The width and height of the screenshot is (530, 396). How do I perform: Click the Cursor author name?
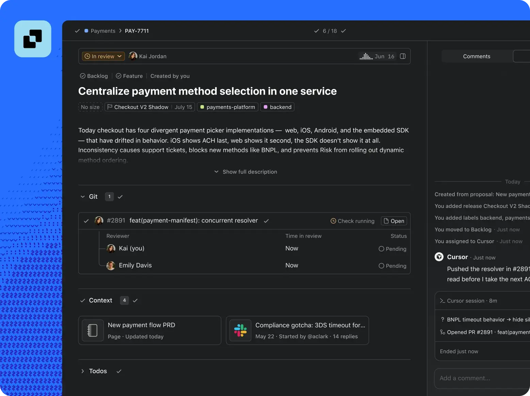point(457,257)
